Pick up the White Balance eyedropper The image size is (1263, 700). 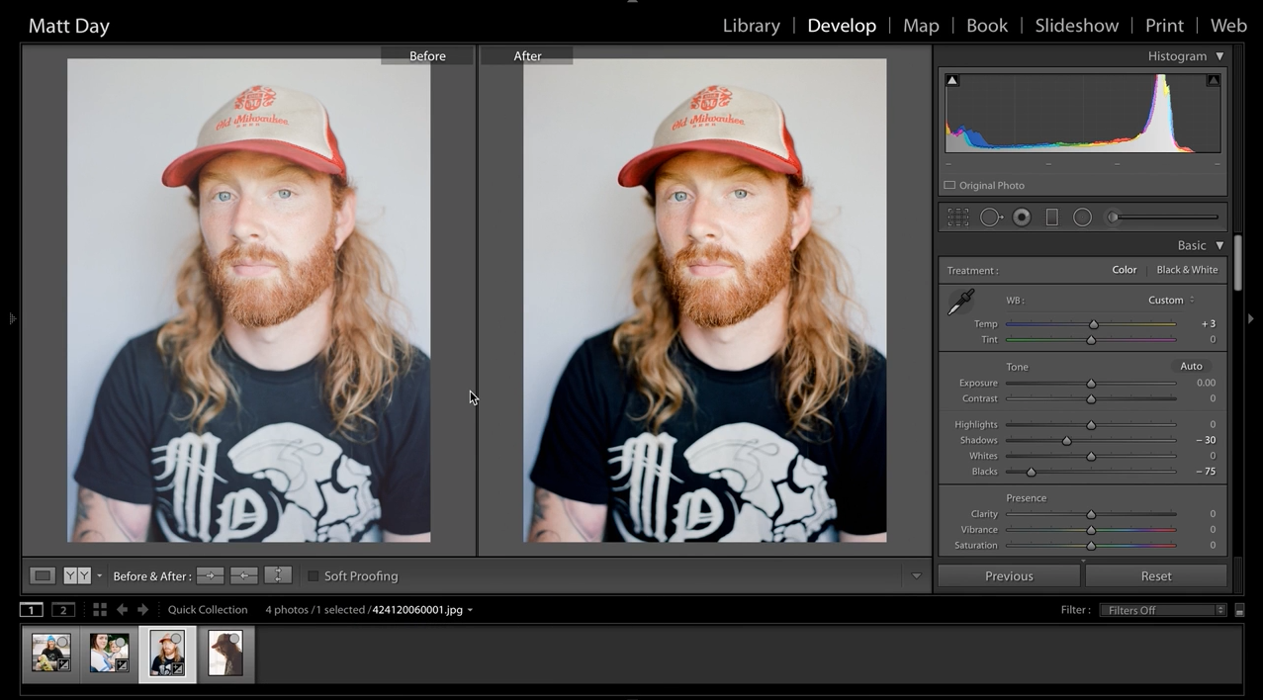(x=959, y=302)
